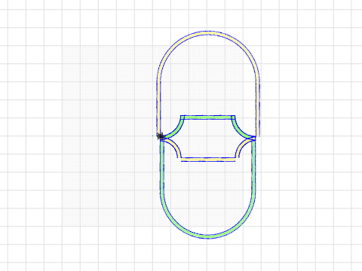Image resolution: width=362 pixels, height=271 pixels.
Task: Select the large yellow top semicircular arc
Action: click(x=208, y=33)
